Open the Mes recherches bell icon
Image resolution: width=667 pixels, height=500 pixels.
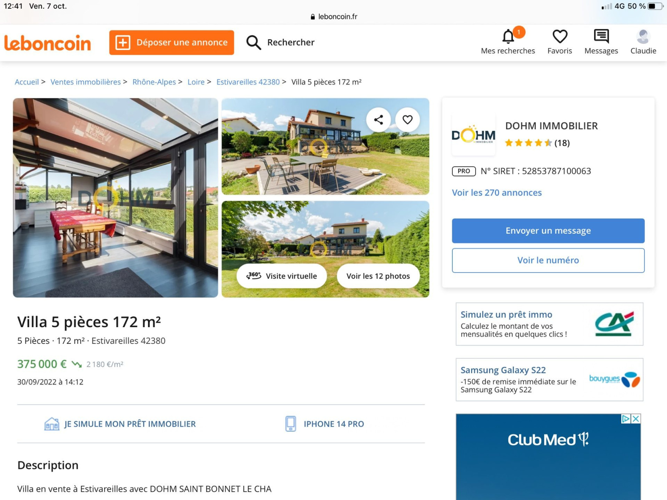click(508, 37)
